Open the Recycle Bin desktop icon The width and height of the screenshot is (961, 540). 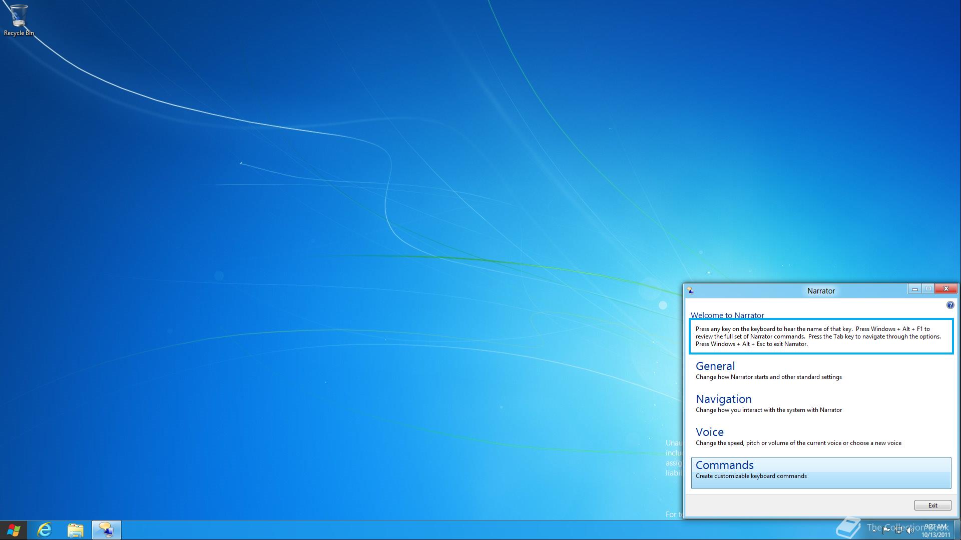(19, 20)
